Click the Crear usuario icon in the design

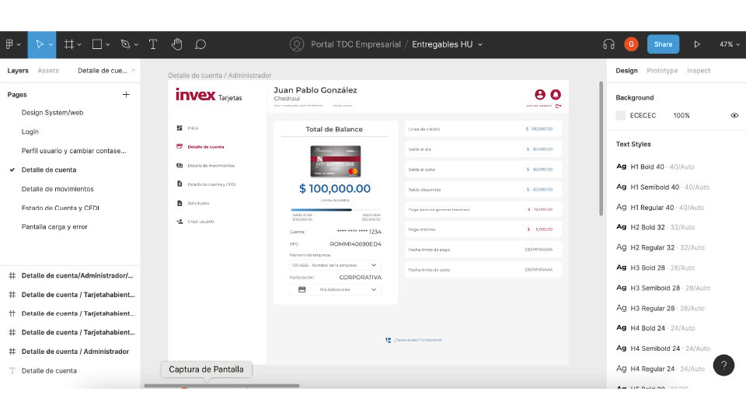pos(180,222)
